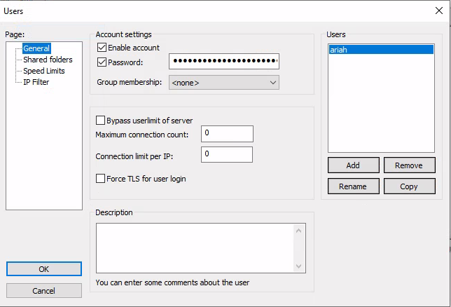Screen dimensions: 451x307
Task: Open the Speed Limits page
Action: (x=44, y=71)
